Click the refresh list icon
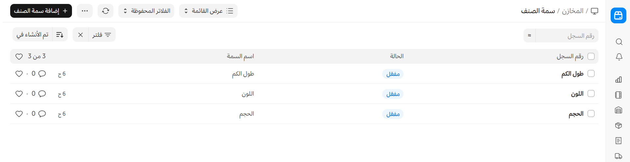The width and height of the screenshot is (630, 162). coord(105,11)
